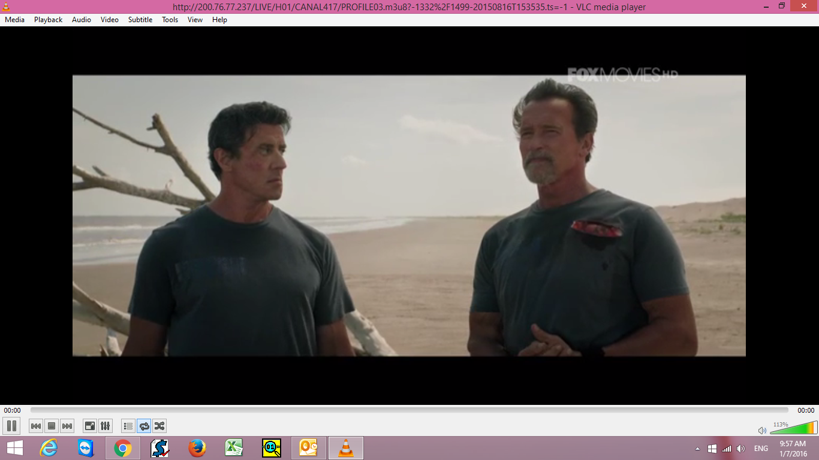Image resolution: width=819 pixels, height=460 pixels.
Task: Open clock showing 9:57 AM
Action: [x=793, y=448]
